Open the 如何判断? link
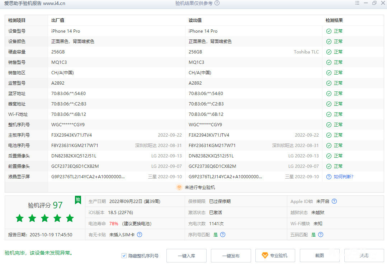 click(343, 177)
